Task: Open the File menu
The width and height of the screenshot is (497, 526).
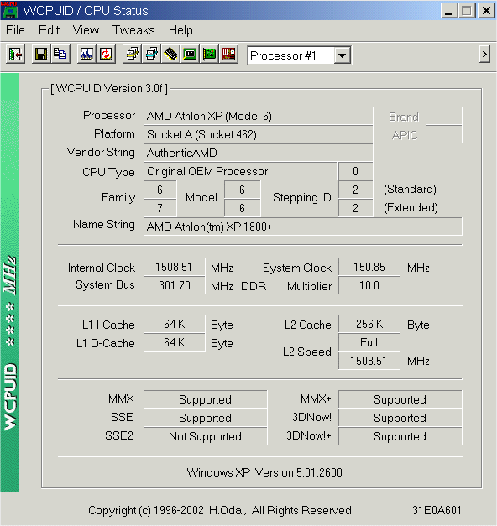Action: click(x=15, y=30)
